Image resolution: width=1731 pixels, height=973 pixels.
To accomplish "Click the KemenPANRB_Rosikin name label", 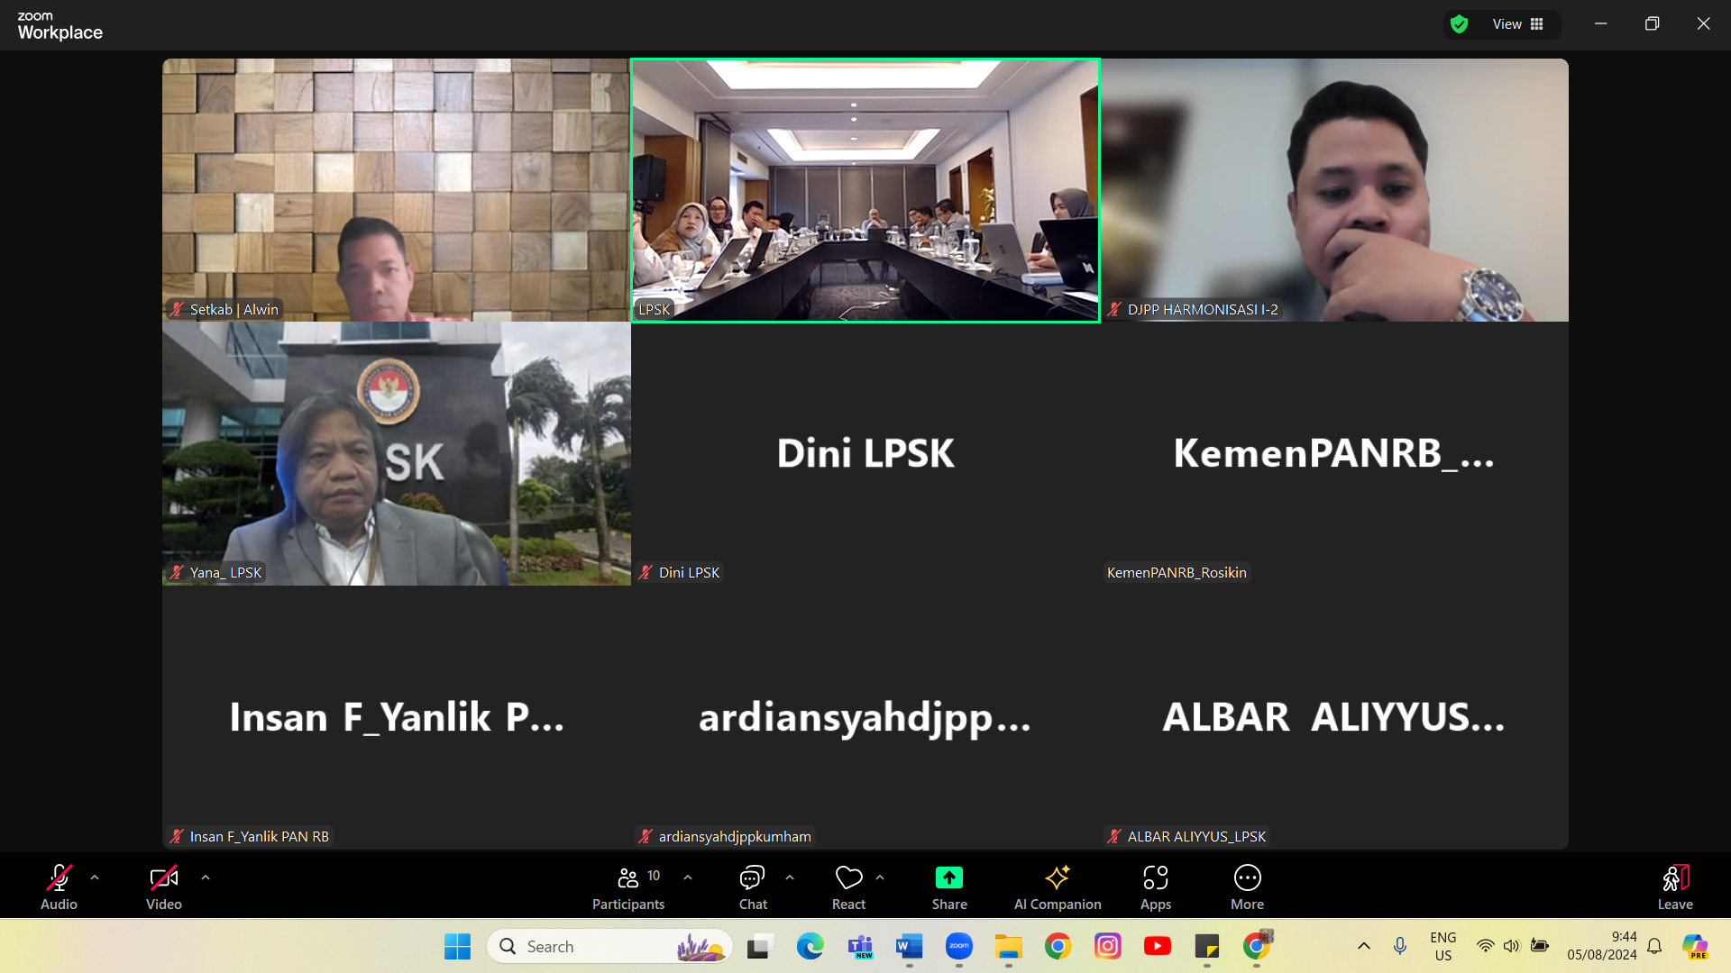I will [1177, 572].
